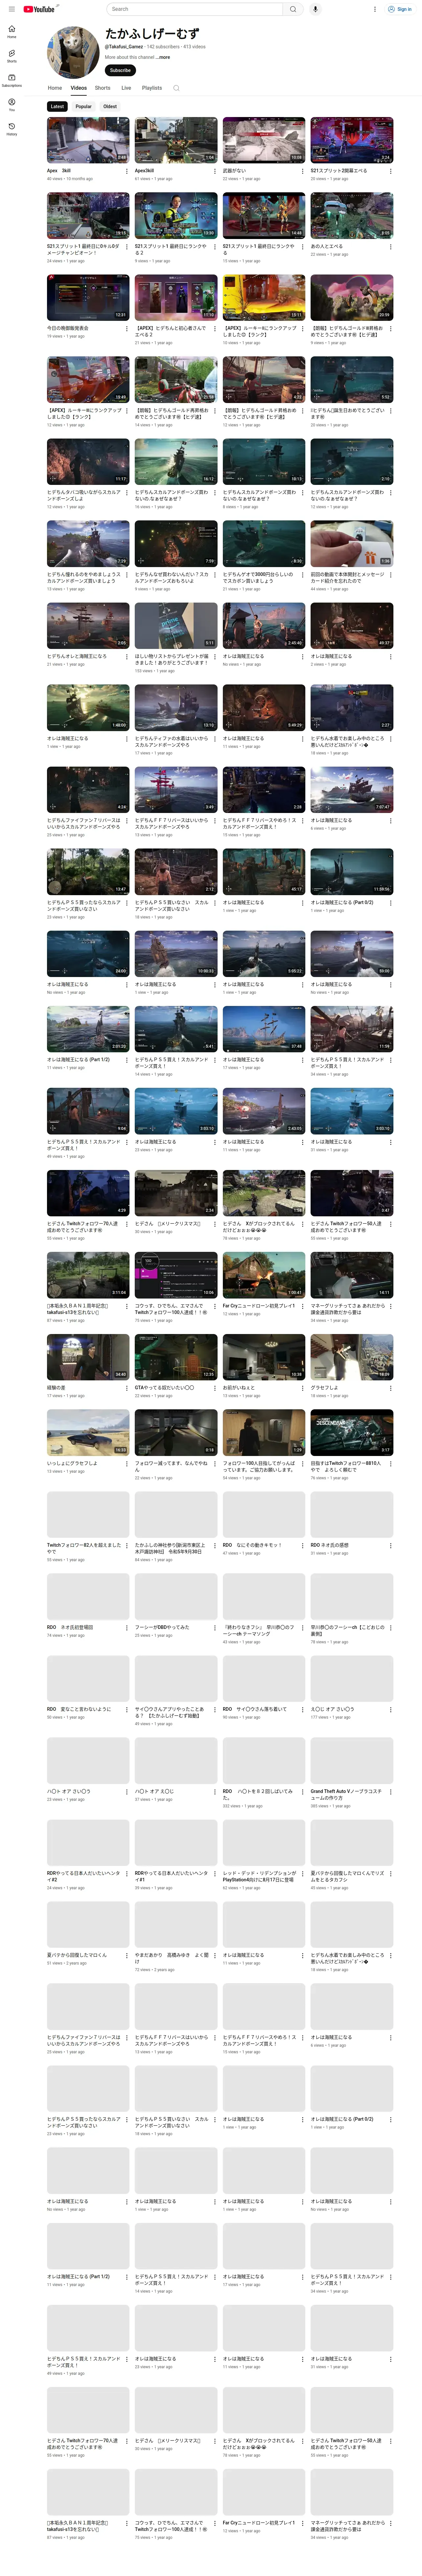Sort videos by Oldest chip
Viewport: 422px width, 2576px height.
click(x=110, y=106)
